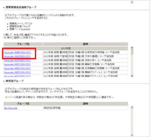Open group link for 機械ゼミナール2 course
151x140 pixels.
point(17,76)
